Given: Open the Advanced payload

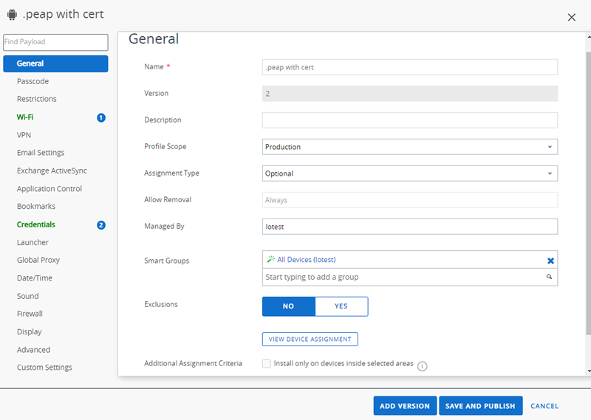Looking at the screenshot, I should (x=33, y=350).
